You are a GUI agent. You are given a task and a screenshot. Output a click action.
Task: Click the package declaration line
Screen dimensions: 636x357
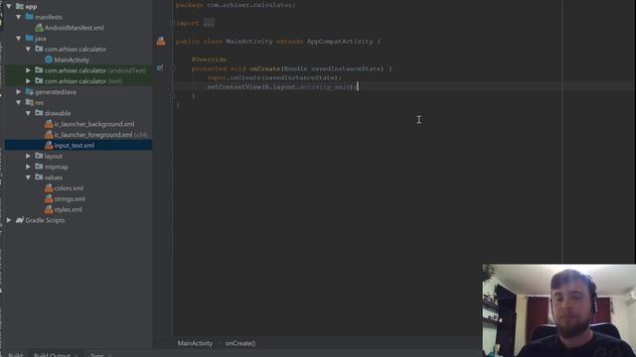[x=236, y=5]
